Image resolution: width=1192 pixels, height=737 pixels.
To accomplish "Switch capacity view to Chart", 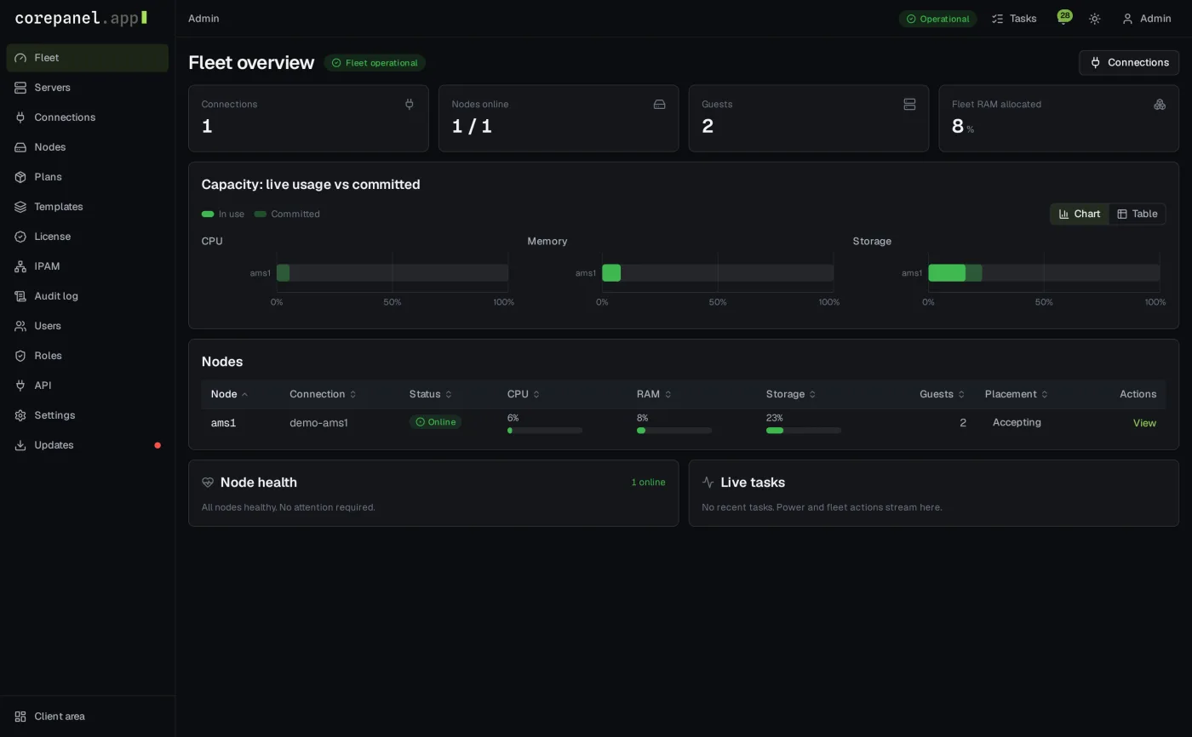I will [1080, 214].
